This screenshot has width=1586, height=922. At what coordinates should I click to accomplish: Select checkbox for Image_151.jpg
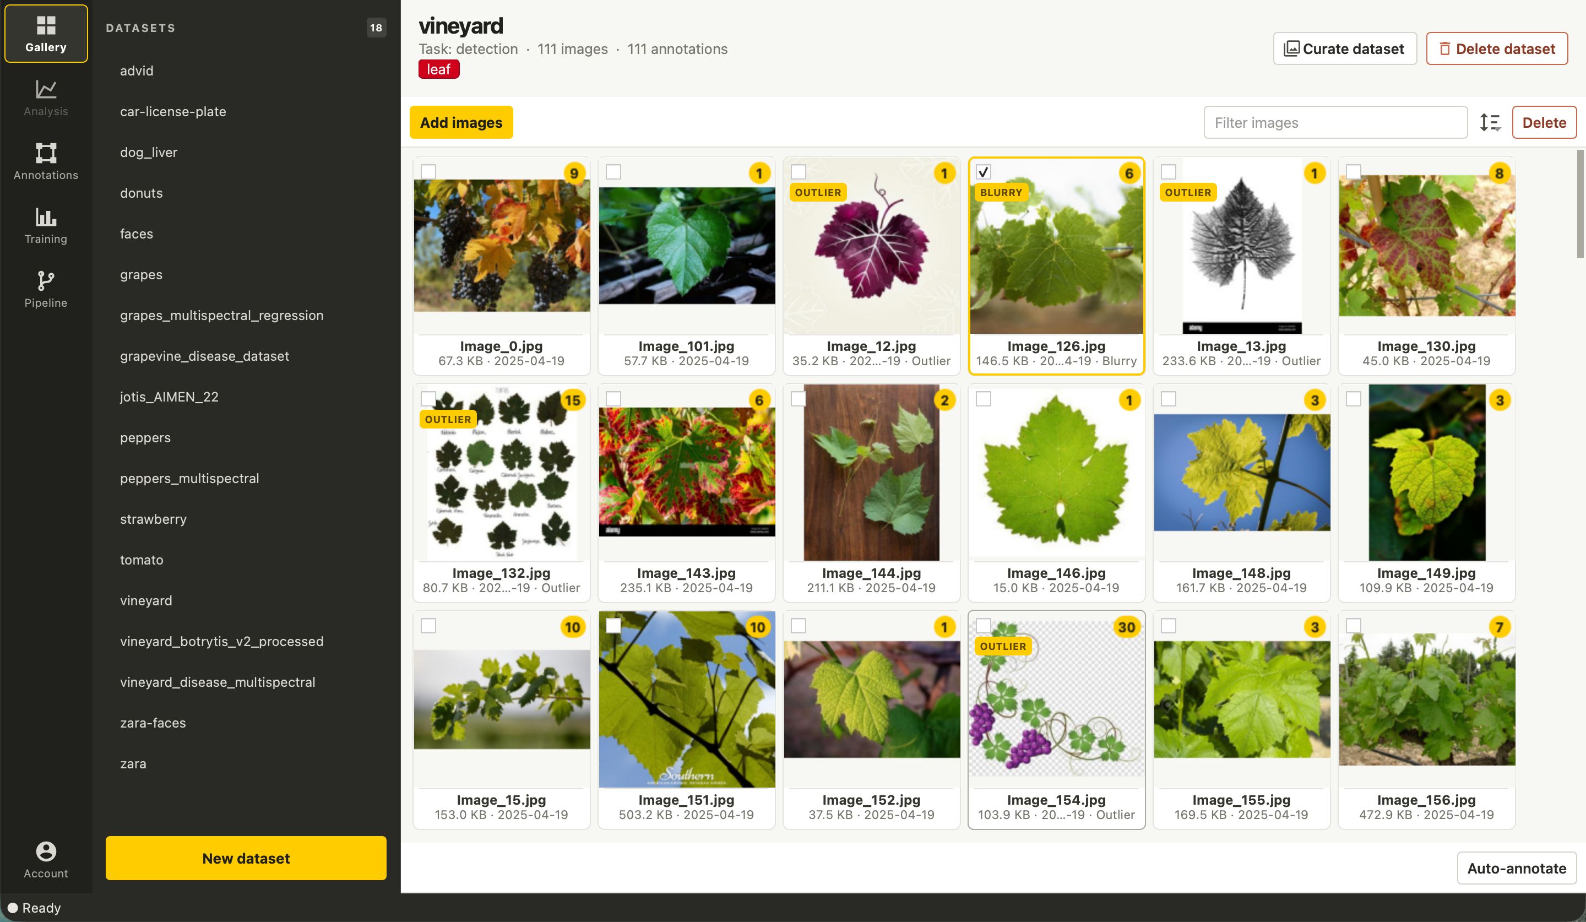613,626
